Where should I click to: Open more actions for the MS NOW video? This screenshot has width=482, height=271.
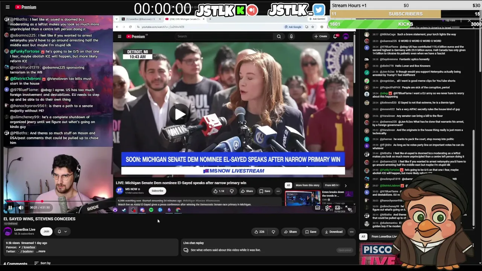(278, 191)
